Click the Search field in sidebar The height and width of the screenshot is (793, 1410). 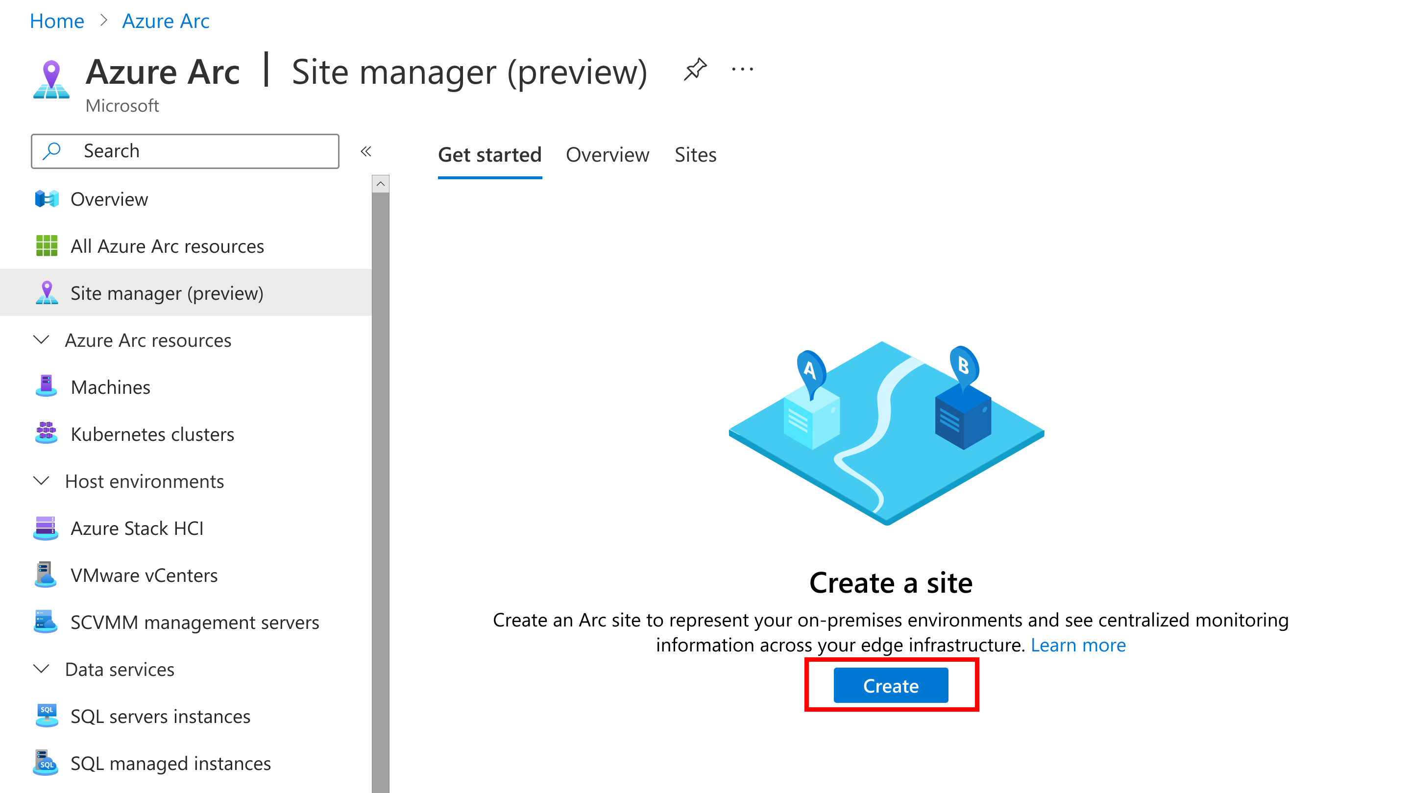187,151
